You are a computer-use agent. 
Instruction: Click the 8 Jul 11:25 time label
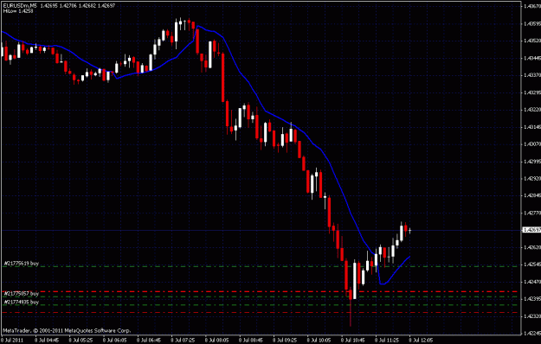[388, 341]
